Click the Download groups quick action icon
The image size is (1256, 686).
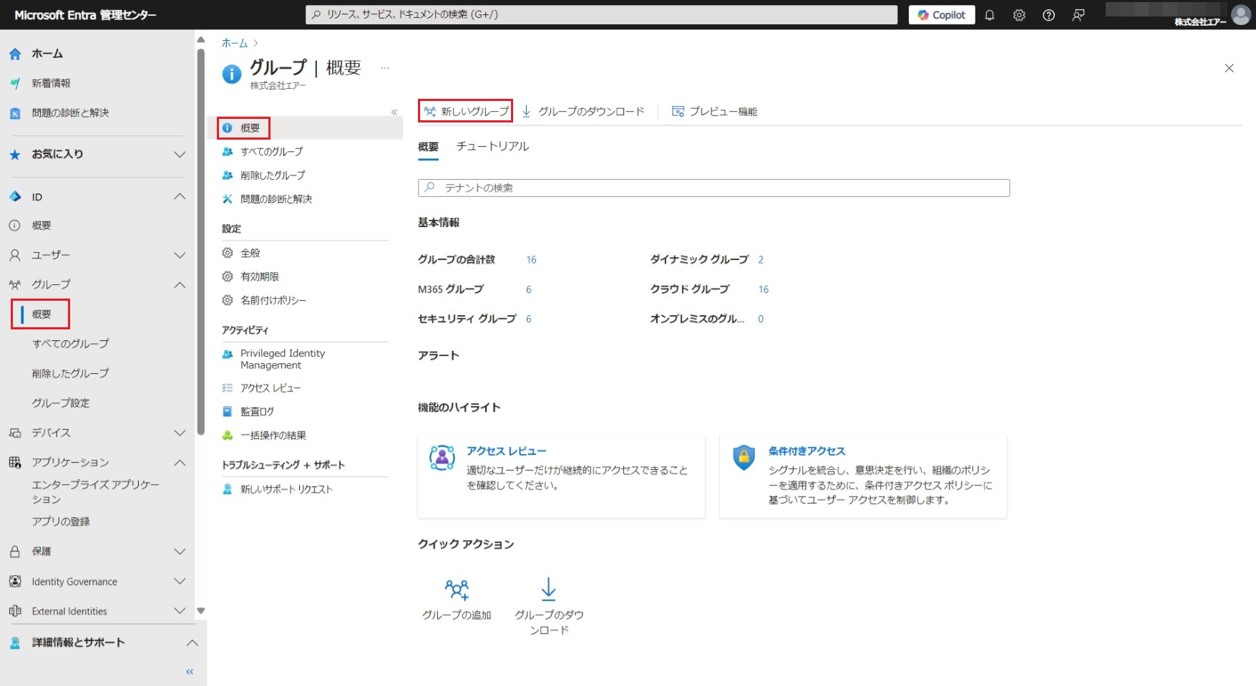(548, 589)
